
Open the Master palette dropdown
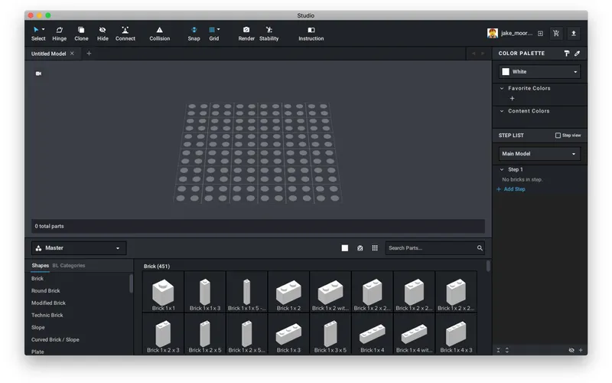click(79, 248)
